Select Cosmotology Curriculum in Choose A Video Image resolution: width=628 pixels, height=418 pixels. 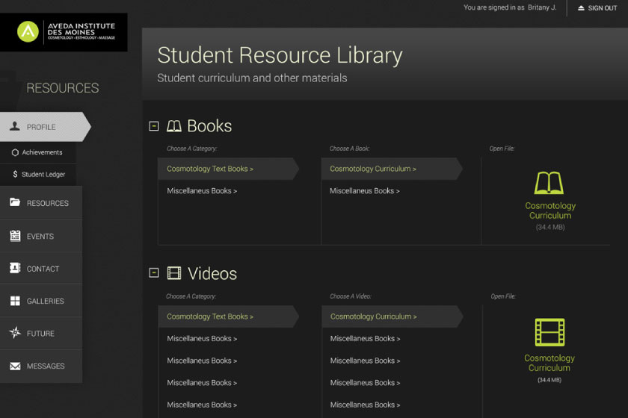(392, 316)
